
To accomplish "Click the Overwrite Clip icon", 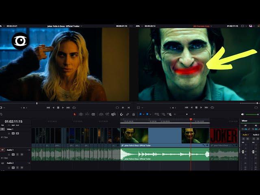I will coord(107,114).
